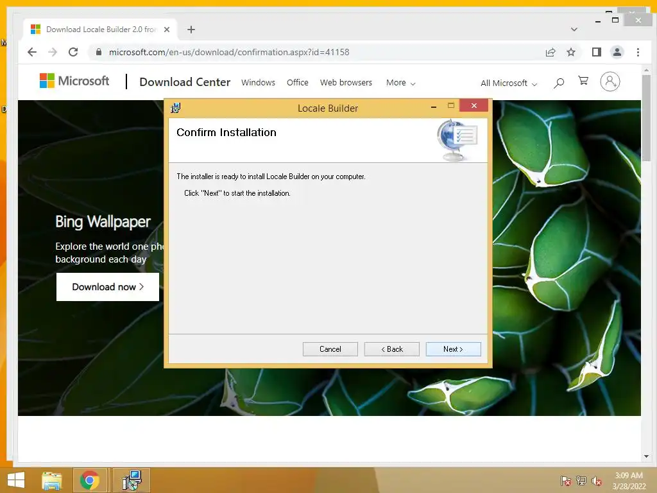Open File Explorer from the taskbar
The image size is (657, 493).
(51, 480)
